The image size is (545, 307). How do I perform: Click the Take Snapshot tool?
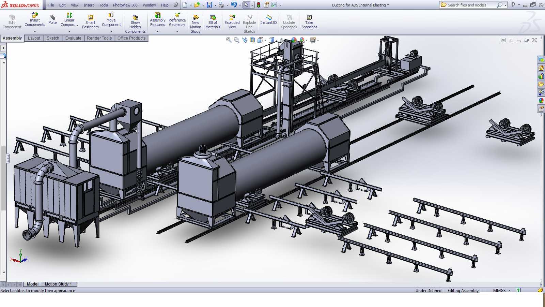[x=309, y=21]
